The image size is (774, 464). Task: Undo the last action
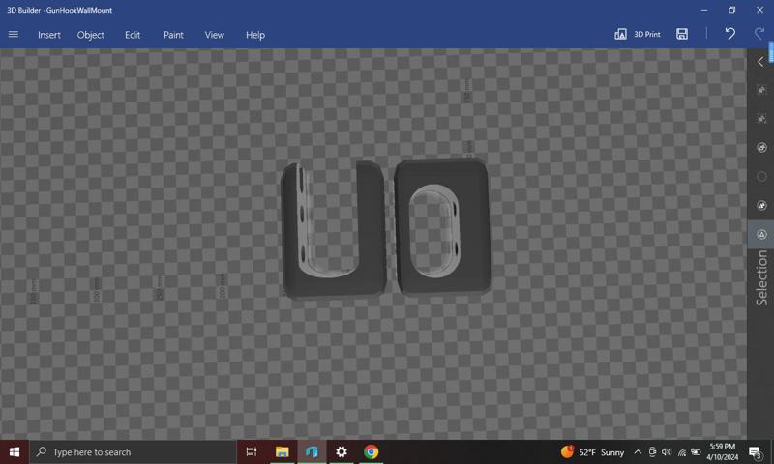point(729,34)
